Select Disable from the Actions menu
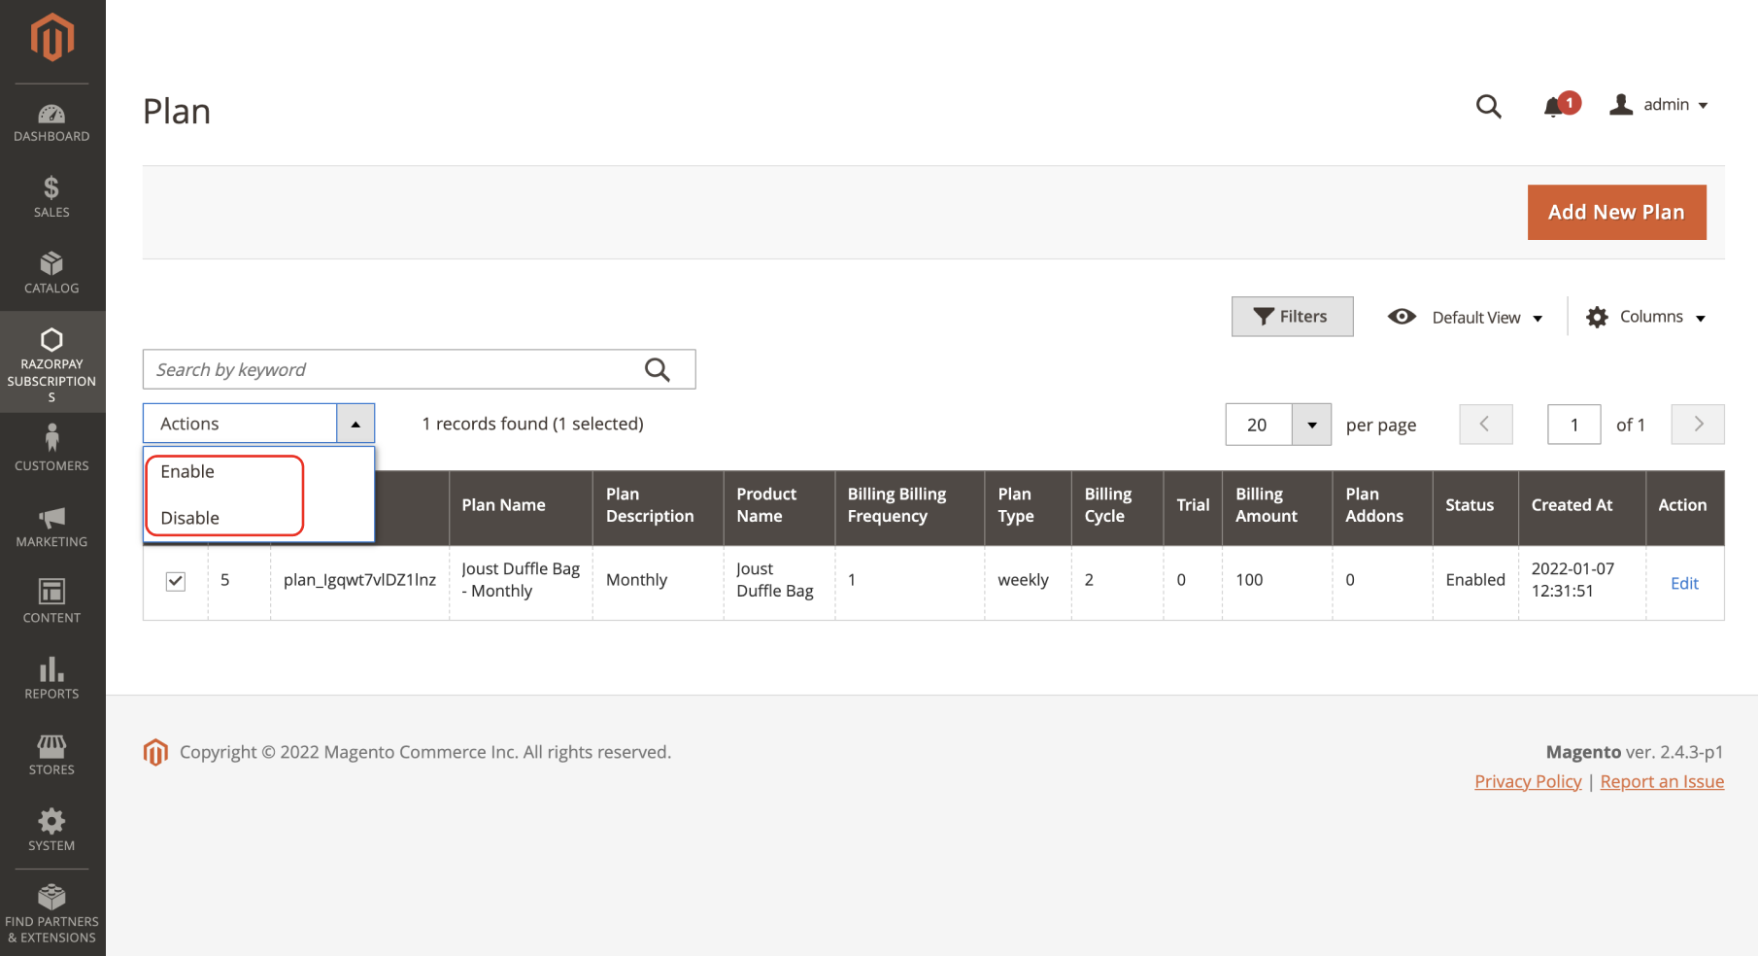Image resolution: width=1758 pixels, height=956 pixels. (x=188, y=518)
